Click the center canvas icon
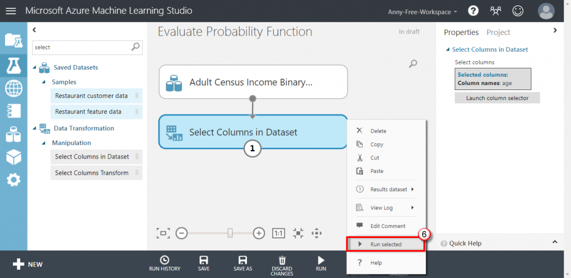The width and height of the screenshot is (571, 278). point(298,233)
